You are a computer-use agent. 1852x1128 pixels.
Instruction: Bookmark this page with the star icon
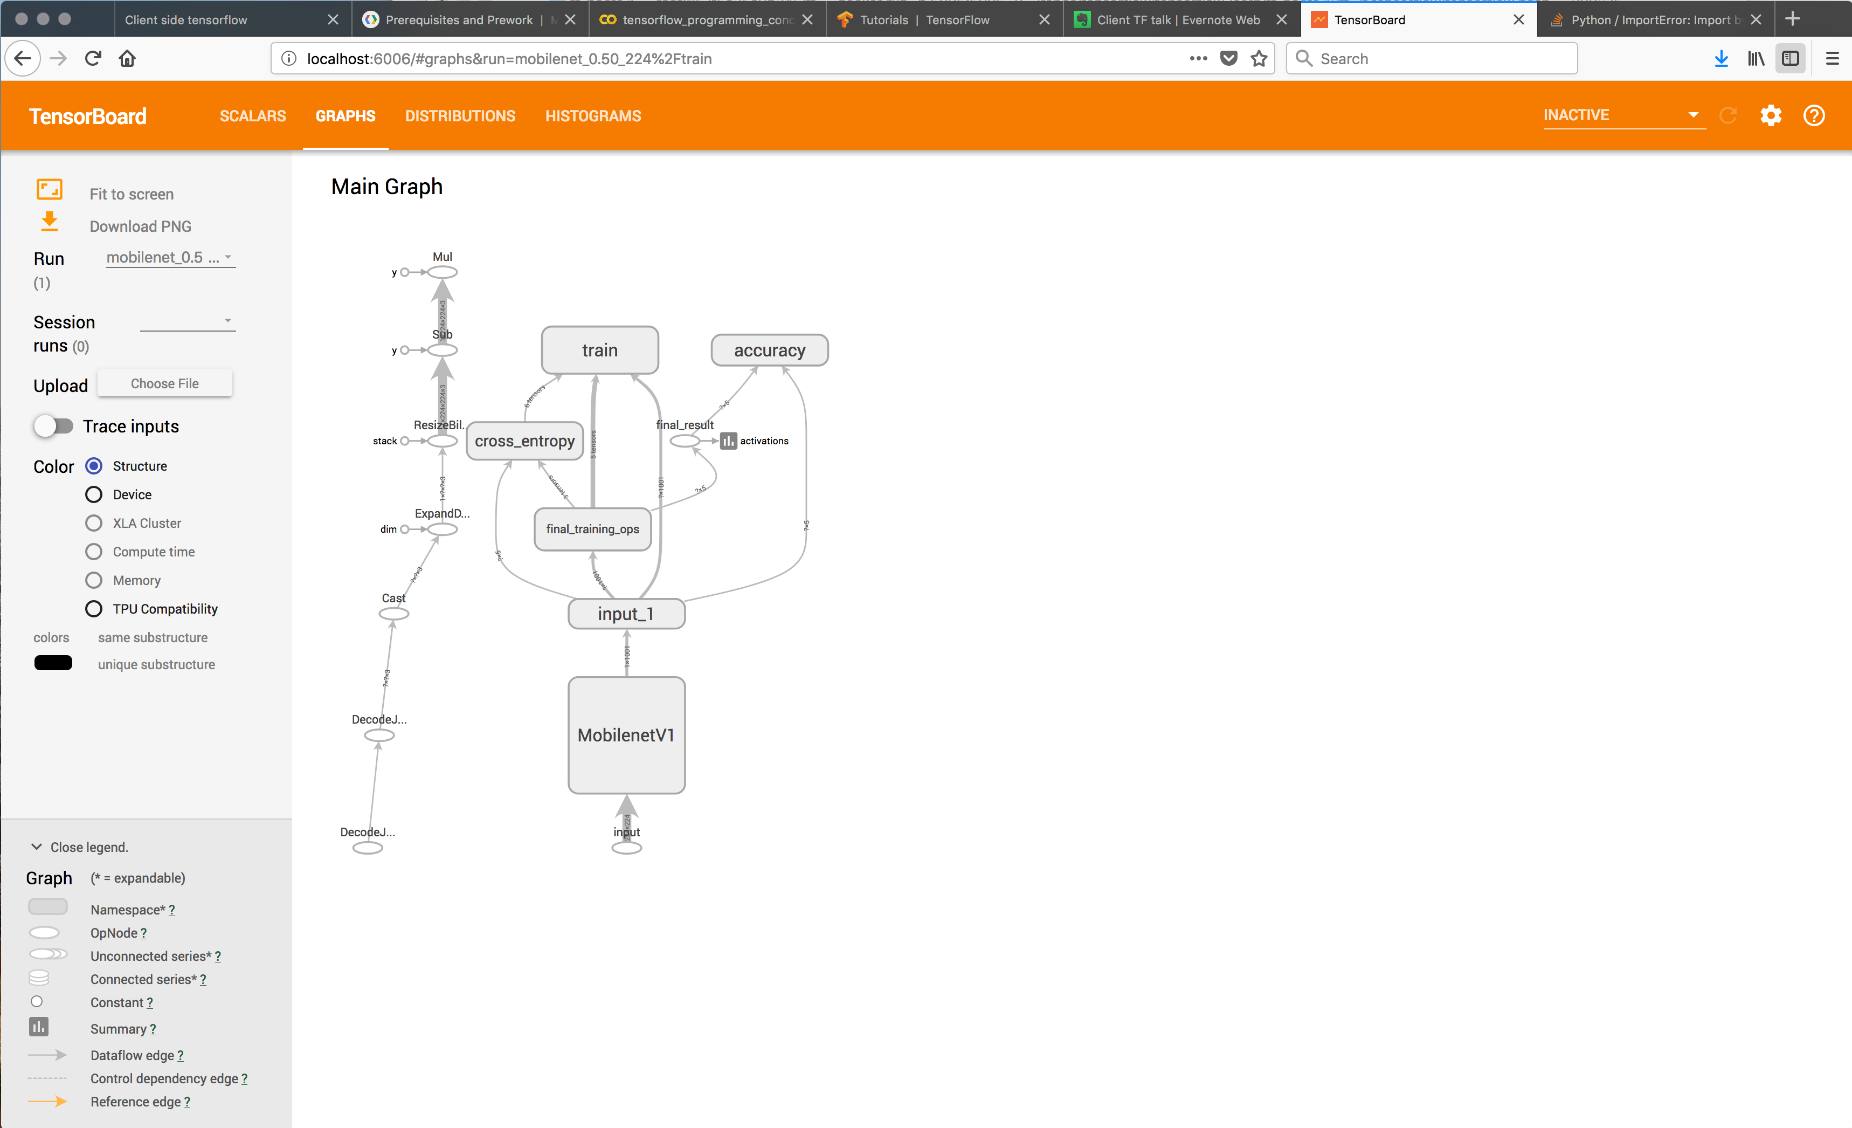(x=1259, y=59)
